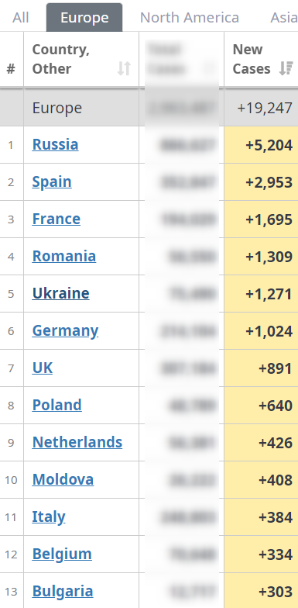Open Poland country page

[x=57, y=405]
